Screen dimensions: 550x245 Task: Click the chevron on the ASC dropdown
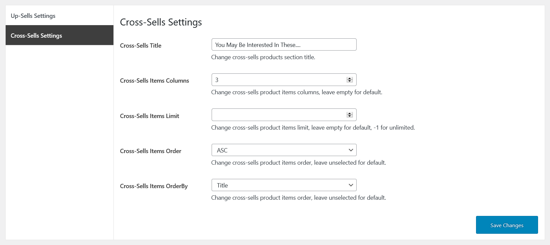pos(351,150)
